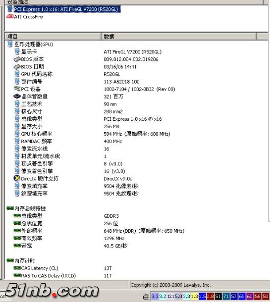Click the GPU 代码名称 row icon
The image size is (270, 302).
pos(17,74)
